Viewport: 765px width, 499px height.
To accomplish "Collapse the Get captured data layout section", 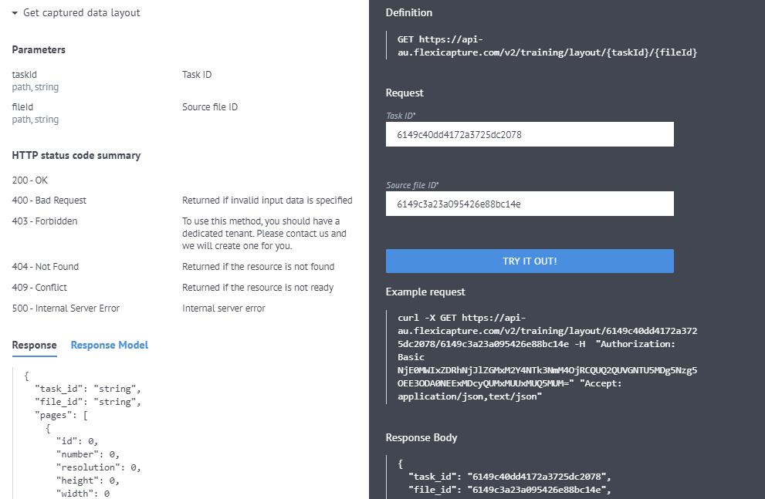I will [15, 13].
